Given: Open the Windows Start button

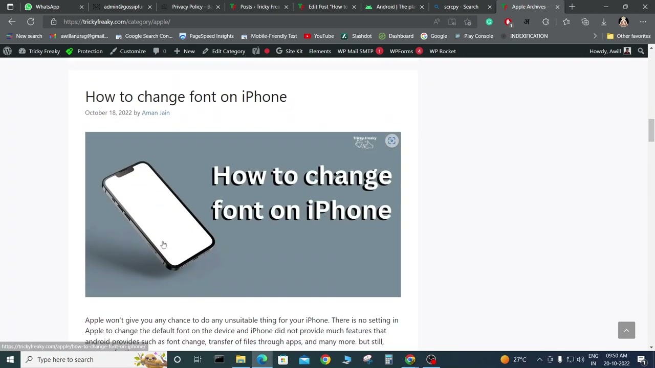Looking at the screenshot, I should point(10,359).
